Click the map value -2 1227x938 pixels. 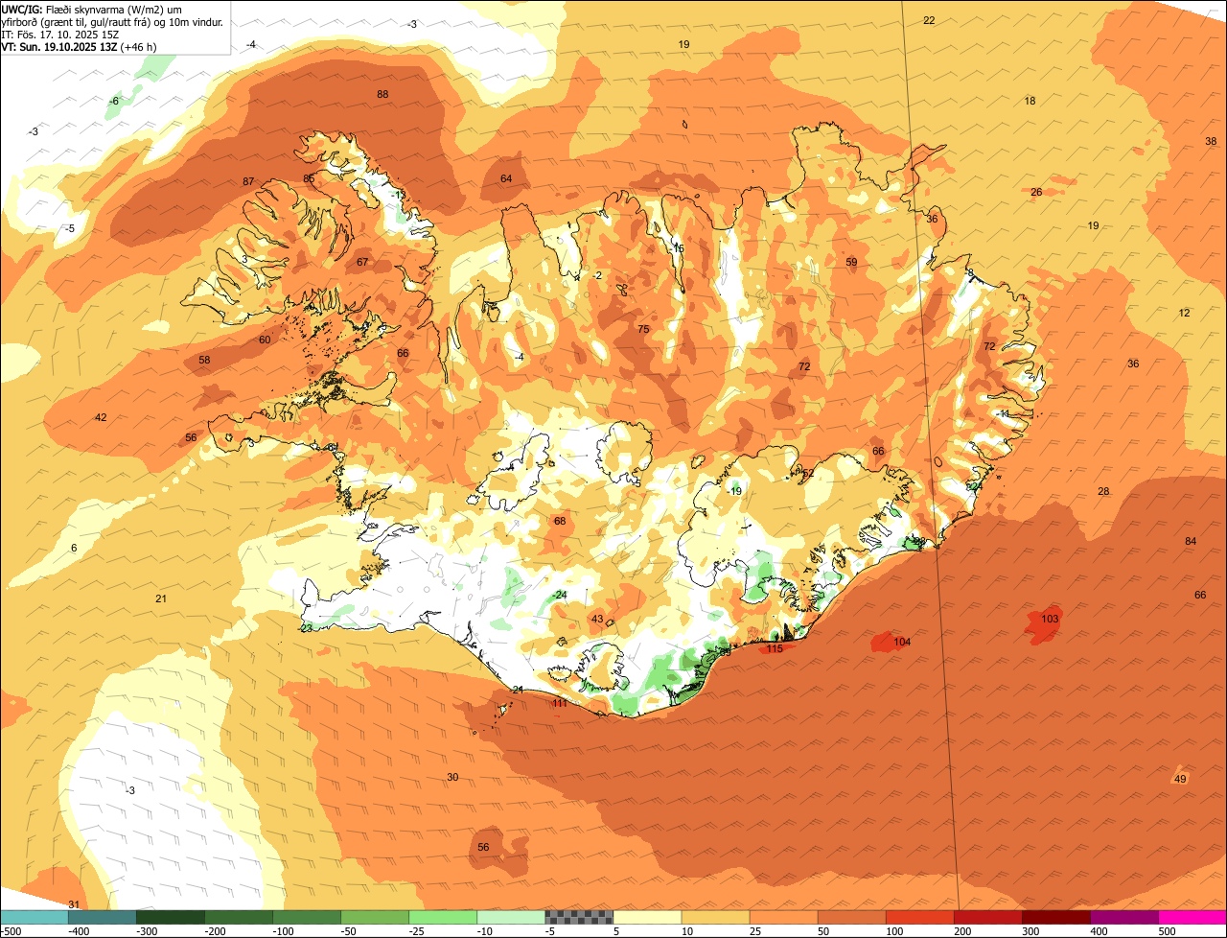597,275
